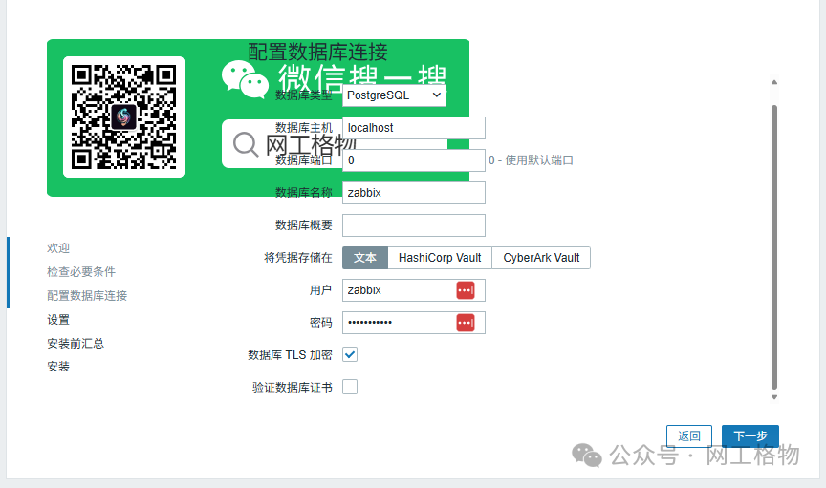Click the scrollbar up arrow
Screen dimensions: 826x488
[774, 82]
